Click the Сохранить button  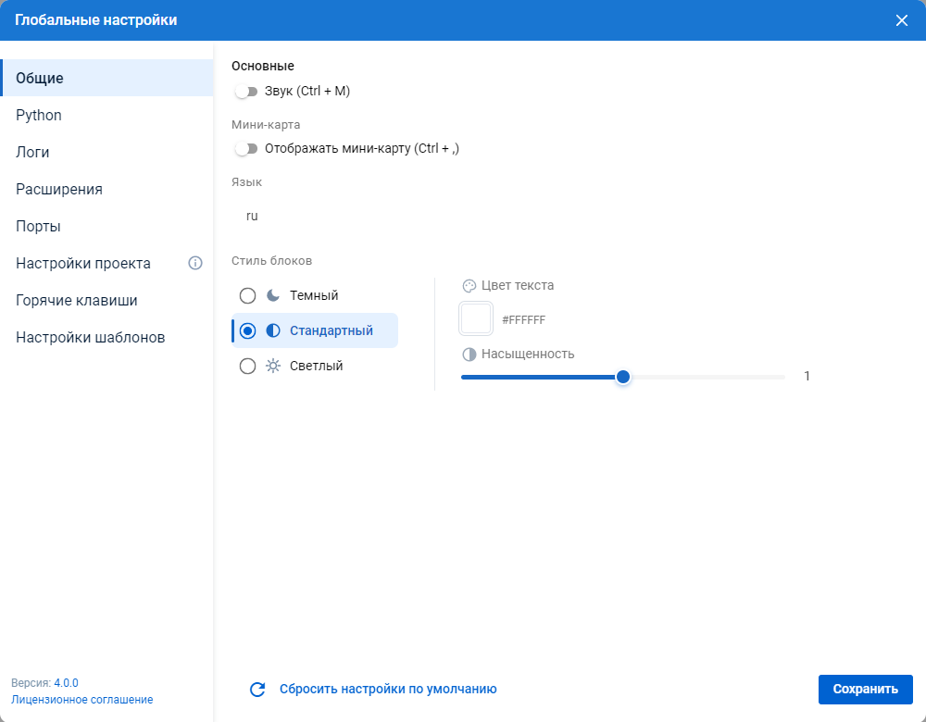865,690
